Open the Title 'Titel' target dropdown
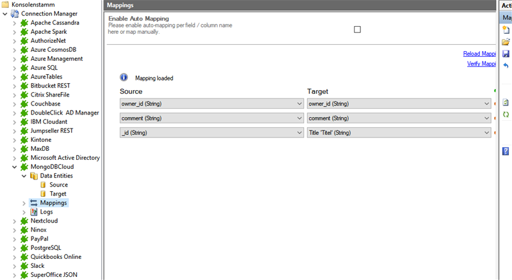This screenshot has width=512, height=280. (x=486, y=132)
